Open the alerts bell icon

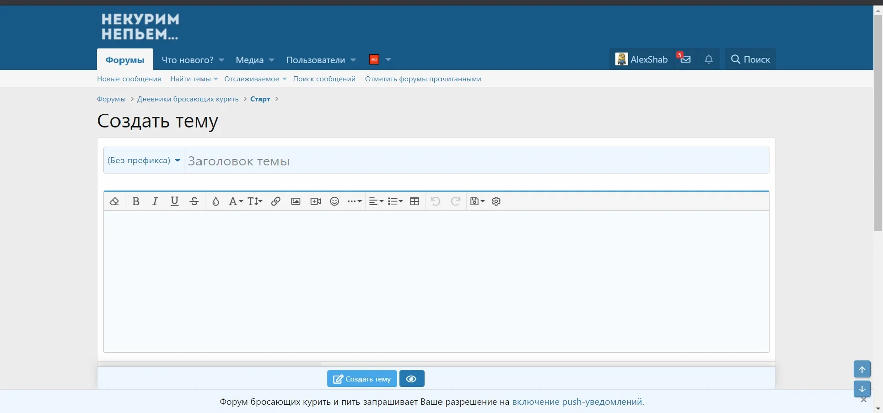click(709, 59)
